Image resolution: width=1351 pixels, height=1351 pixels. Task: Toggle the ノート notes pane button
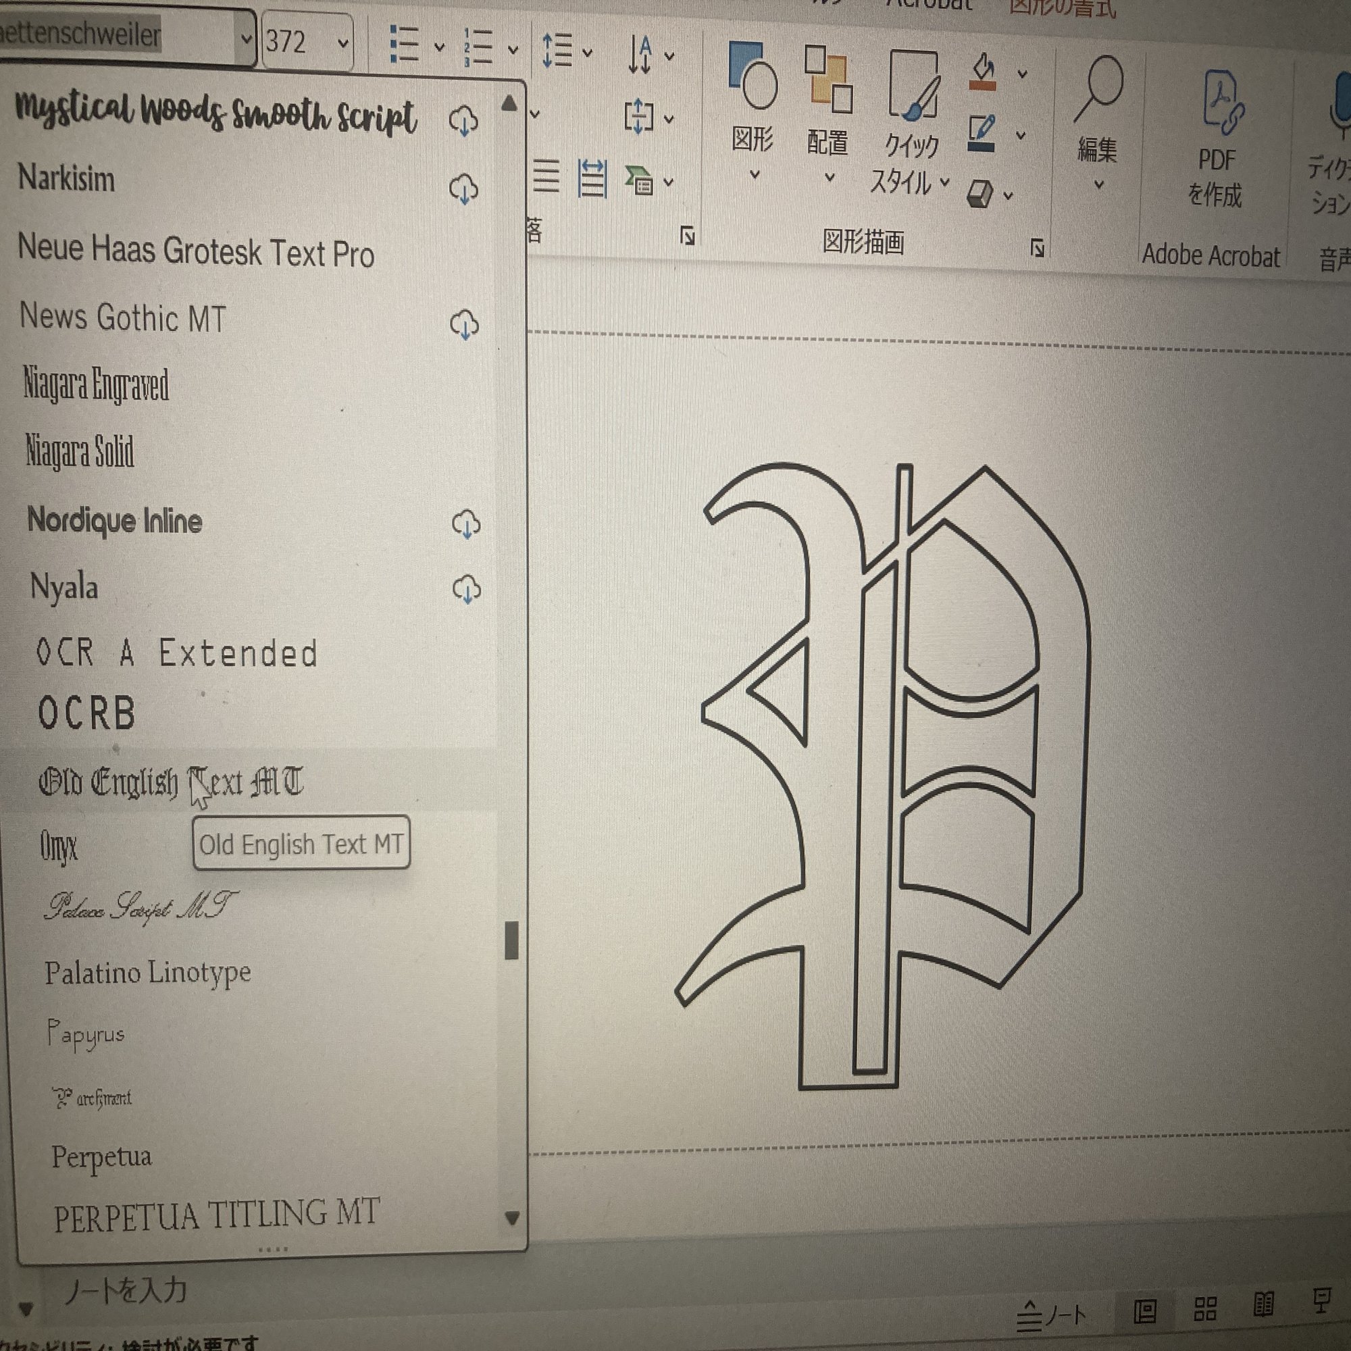[1052, 1316]
